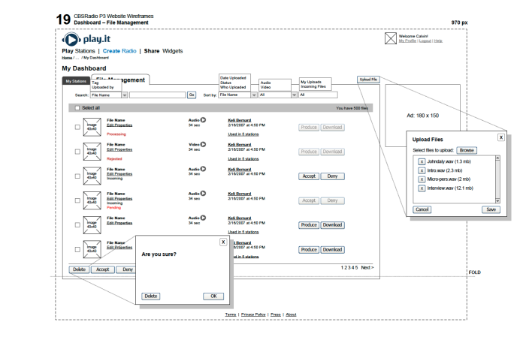
Task: Click the upload list scrollbar down arrow
Action: pos(497,200)
